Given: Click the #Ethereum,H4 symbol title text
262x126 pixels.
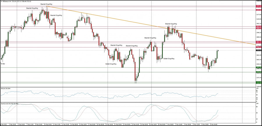Looking at the screenshot, I should [6, 1].
